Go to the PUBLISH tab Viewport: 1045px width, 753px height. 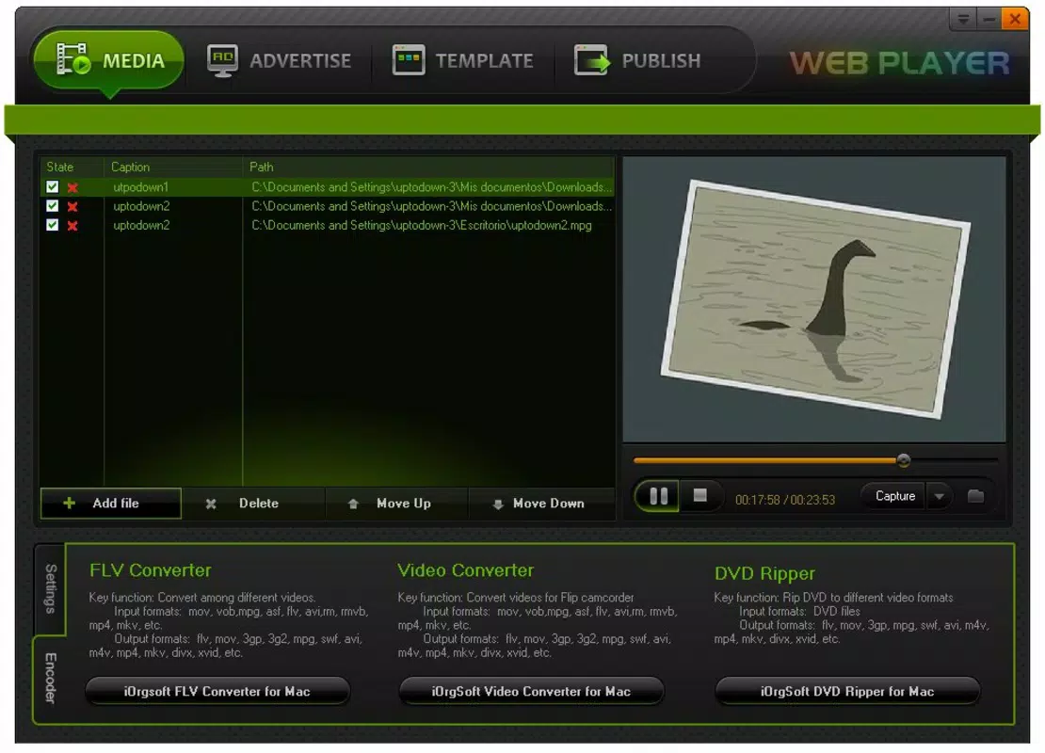coord(638,60)
